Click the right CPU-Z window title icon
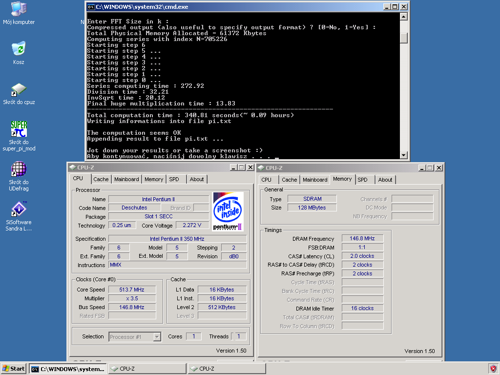Viewport: 500px width, 375px height. [x=261, y=168]
